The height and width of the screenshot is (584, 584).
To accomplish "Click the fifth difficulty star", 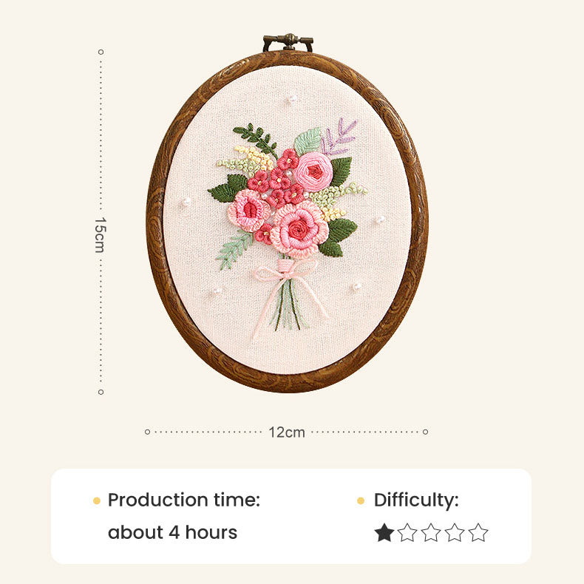I will (x=478, y=532).
